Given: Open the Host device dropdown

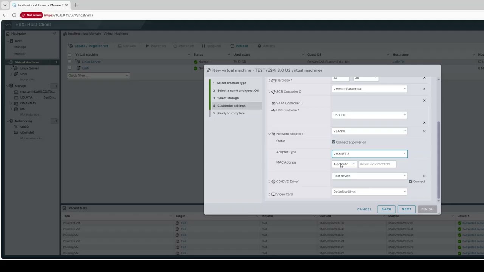Looking at the screenshot, I should [369, 176].
